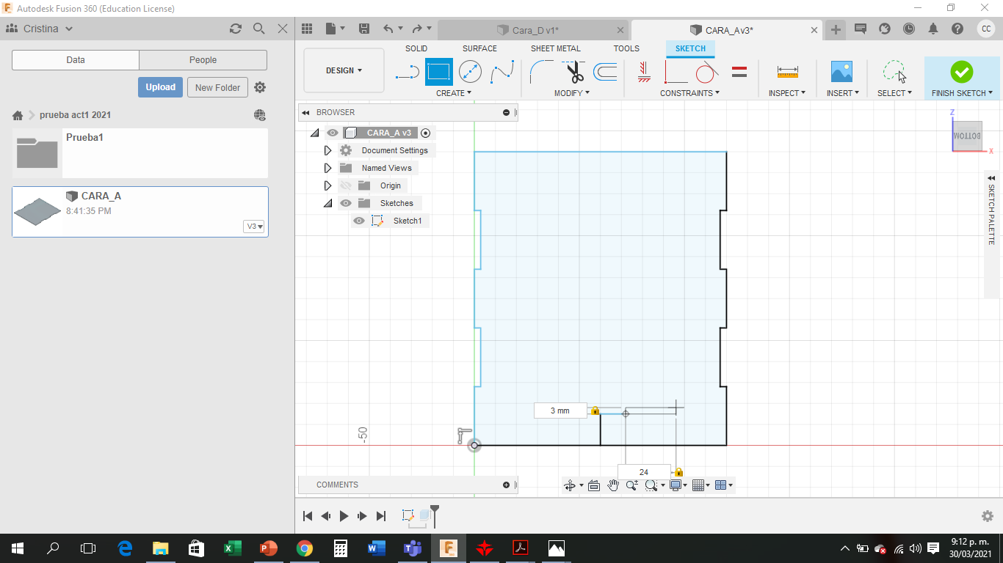Expand the Sketch Palette panel

991,178
